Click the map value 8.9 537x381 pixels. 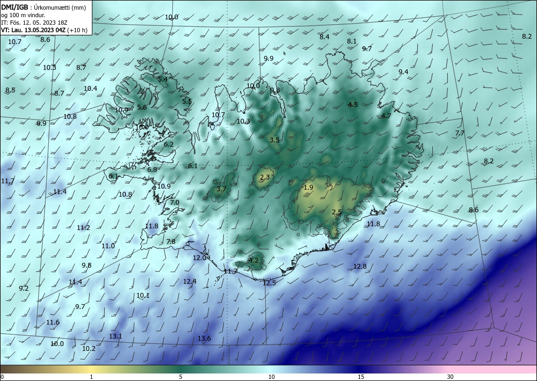point(41,124)
